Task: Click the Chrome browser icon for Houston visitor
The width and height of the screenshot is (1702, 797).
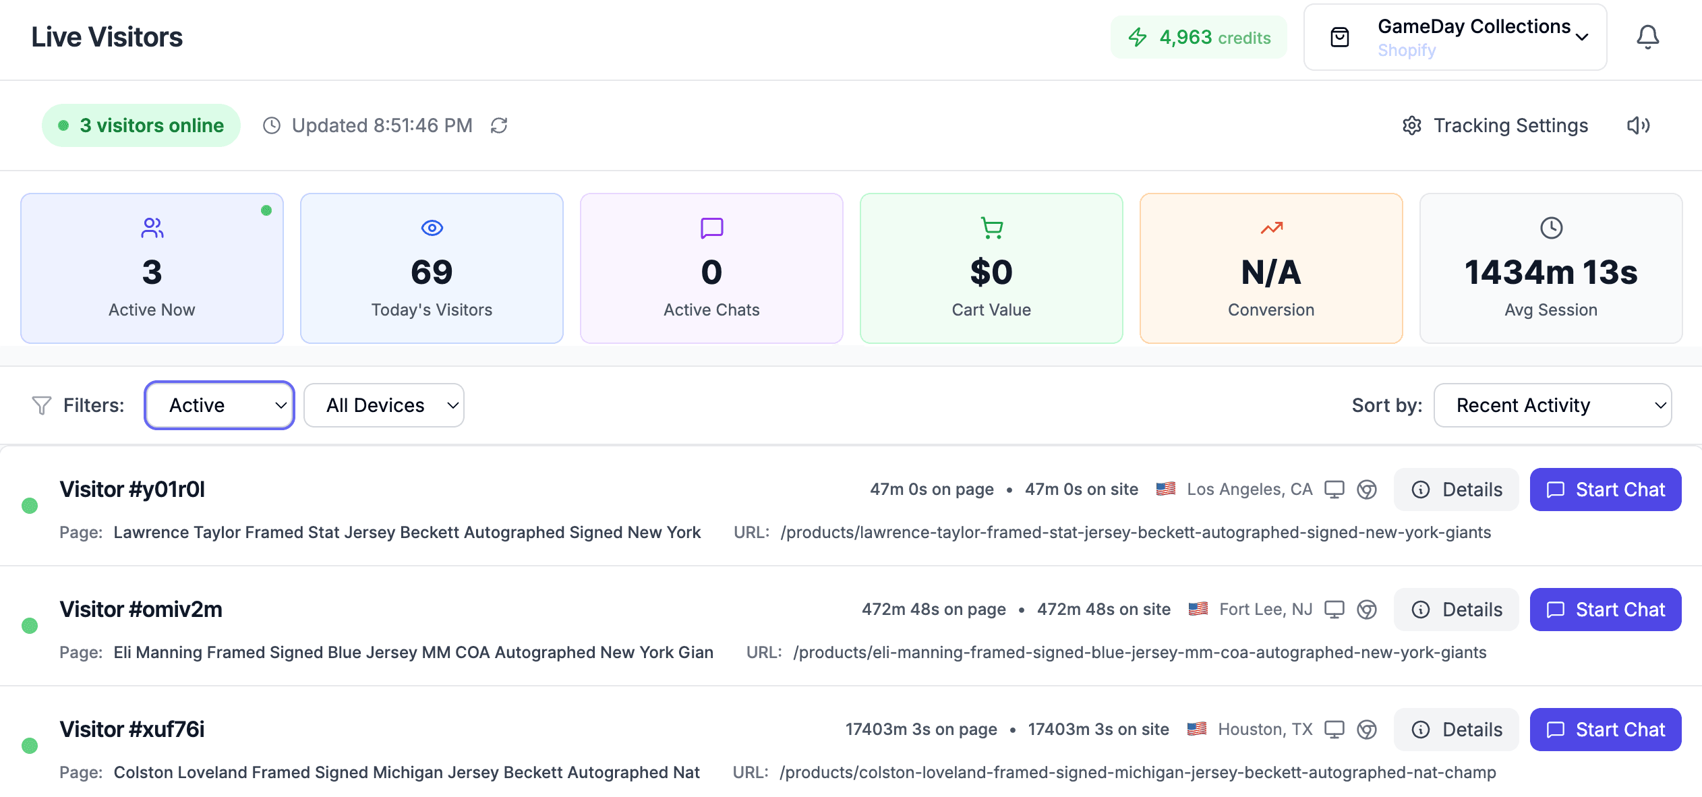Action: 1367,730
